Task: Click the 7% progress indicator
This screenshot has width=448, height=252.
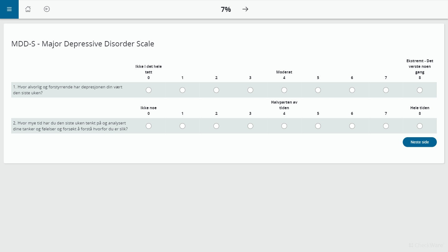Action: click(225, 9)
